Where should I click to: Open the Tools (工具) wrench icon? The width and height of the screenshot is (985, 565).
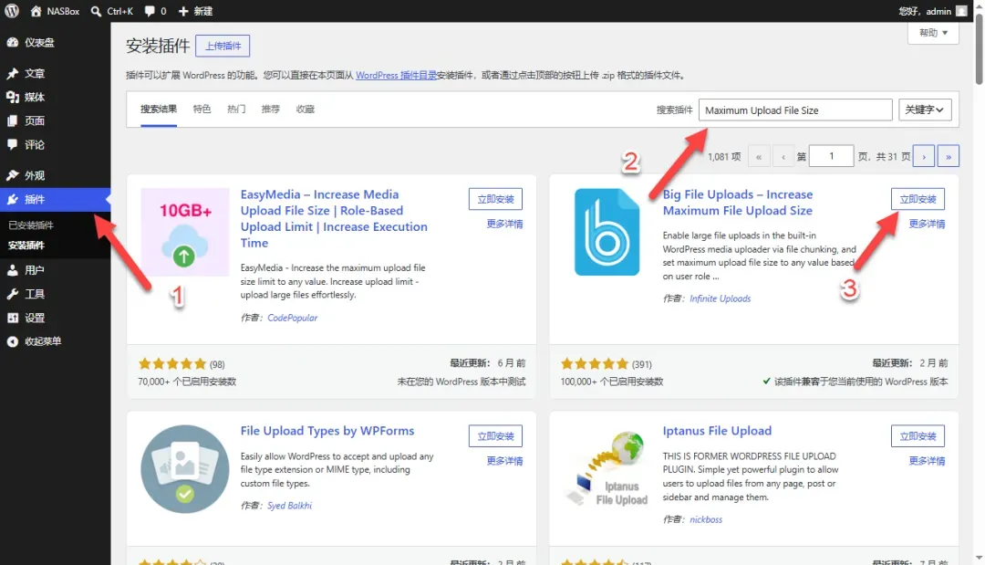click(13, 294)
